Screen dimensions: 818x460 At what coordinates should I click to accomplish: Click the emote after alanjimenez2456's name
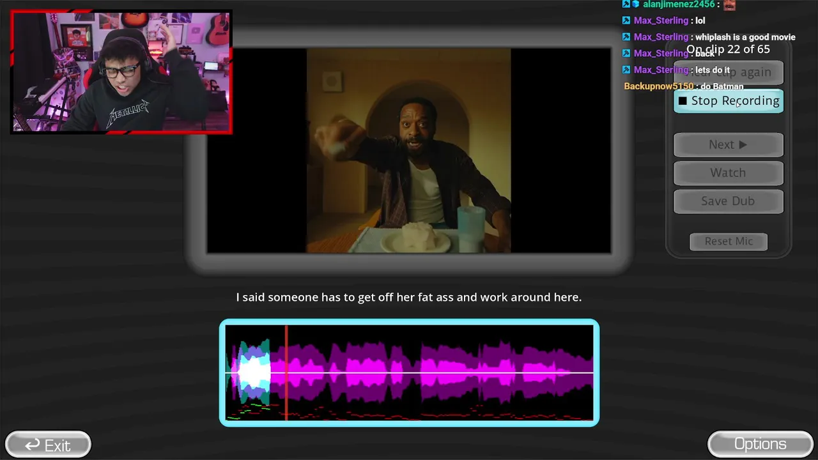(729, 4)
